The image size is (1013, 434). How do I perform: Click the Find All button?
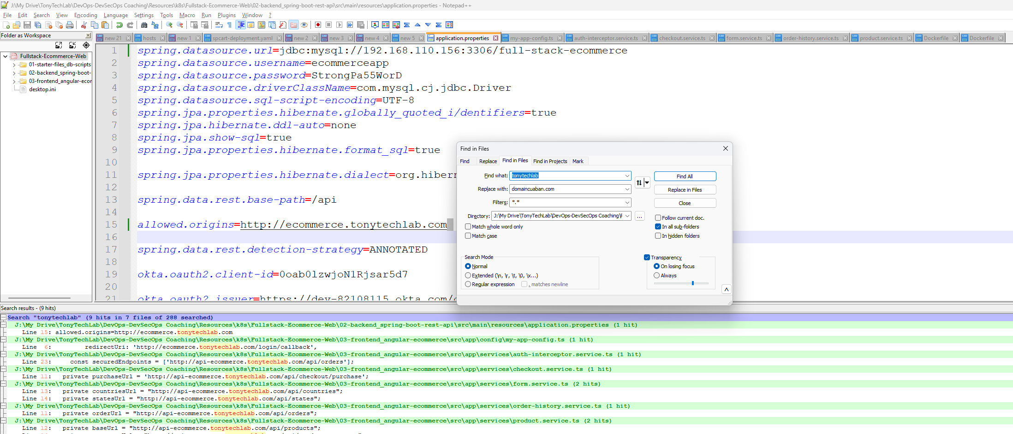(x=685, y=176)
